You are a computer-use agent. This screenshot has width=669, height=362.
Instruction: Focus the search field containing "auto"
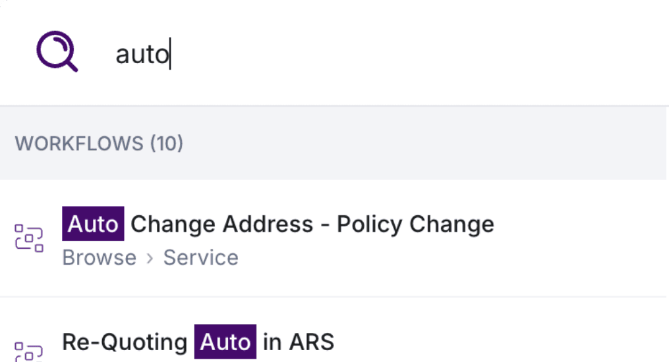click(330, 54)
